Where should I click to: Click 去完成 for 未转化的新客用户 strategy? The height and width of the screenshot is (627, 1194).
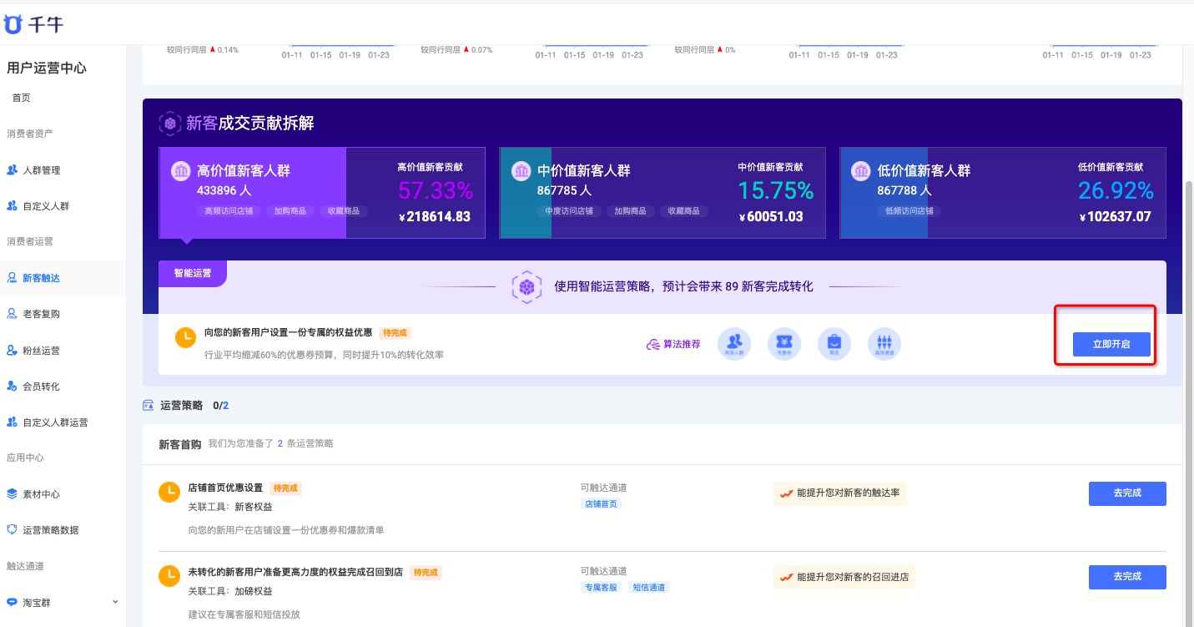pyautogui.click(x=1127, y=577)
